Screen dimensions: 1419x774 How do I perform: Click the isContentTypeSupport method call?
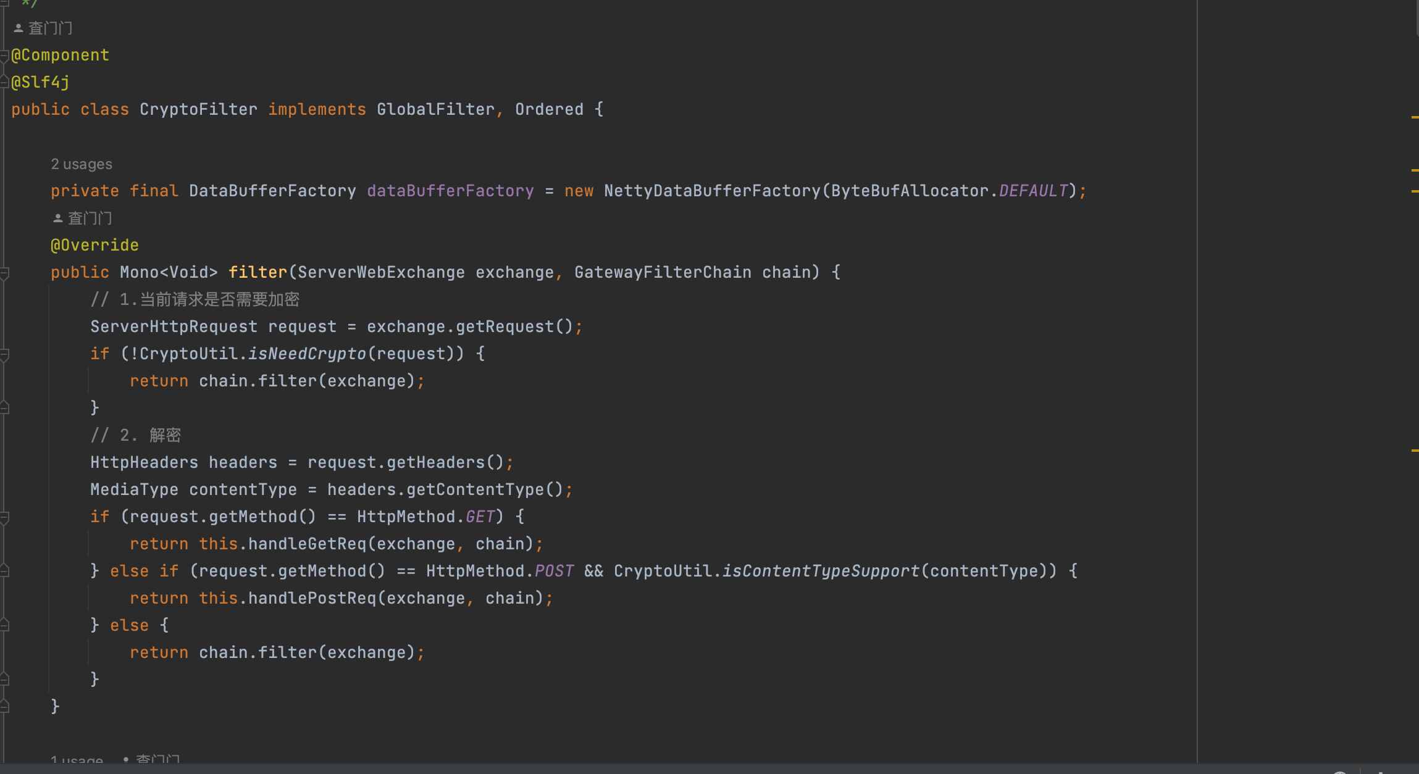coord(821,571)
